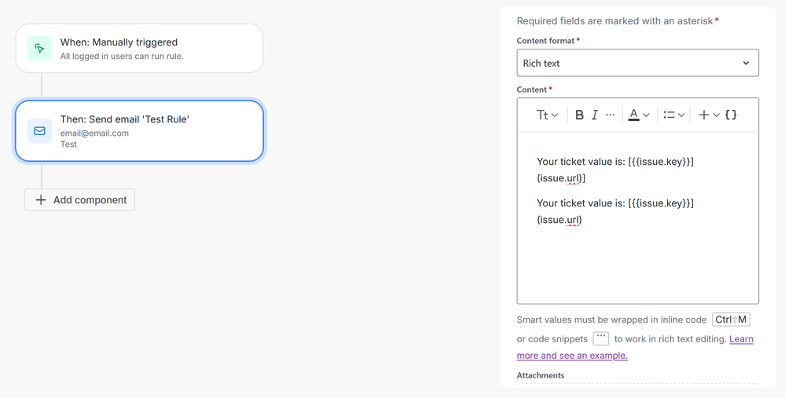Toggle italic formatting in the editor

595,115
